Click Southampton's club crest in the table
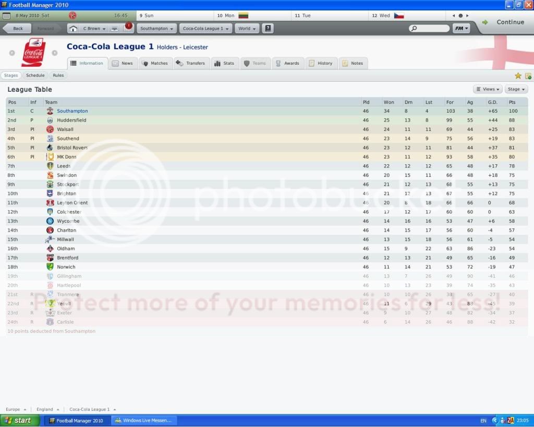Image resolution: width=534 pixels, height=427 pixels. click(50, 111)
